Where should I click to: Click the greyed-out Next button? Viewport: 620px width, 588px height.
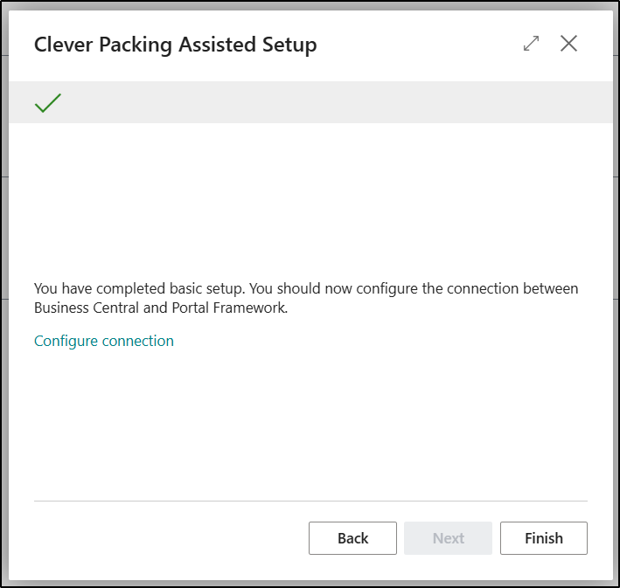click(448, 538)
